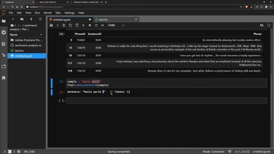The height and width of the screenshot is (154, 274).
Task: Click the kernel status circle indicator
Action: (x=269, y=25)
